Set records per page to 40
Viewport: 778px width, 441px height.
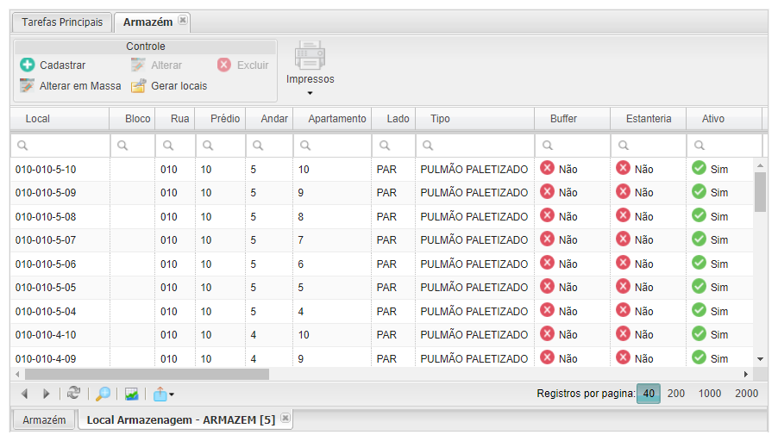pos(649,394)
